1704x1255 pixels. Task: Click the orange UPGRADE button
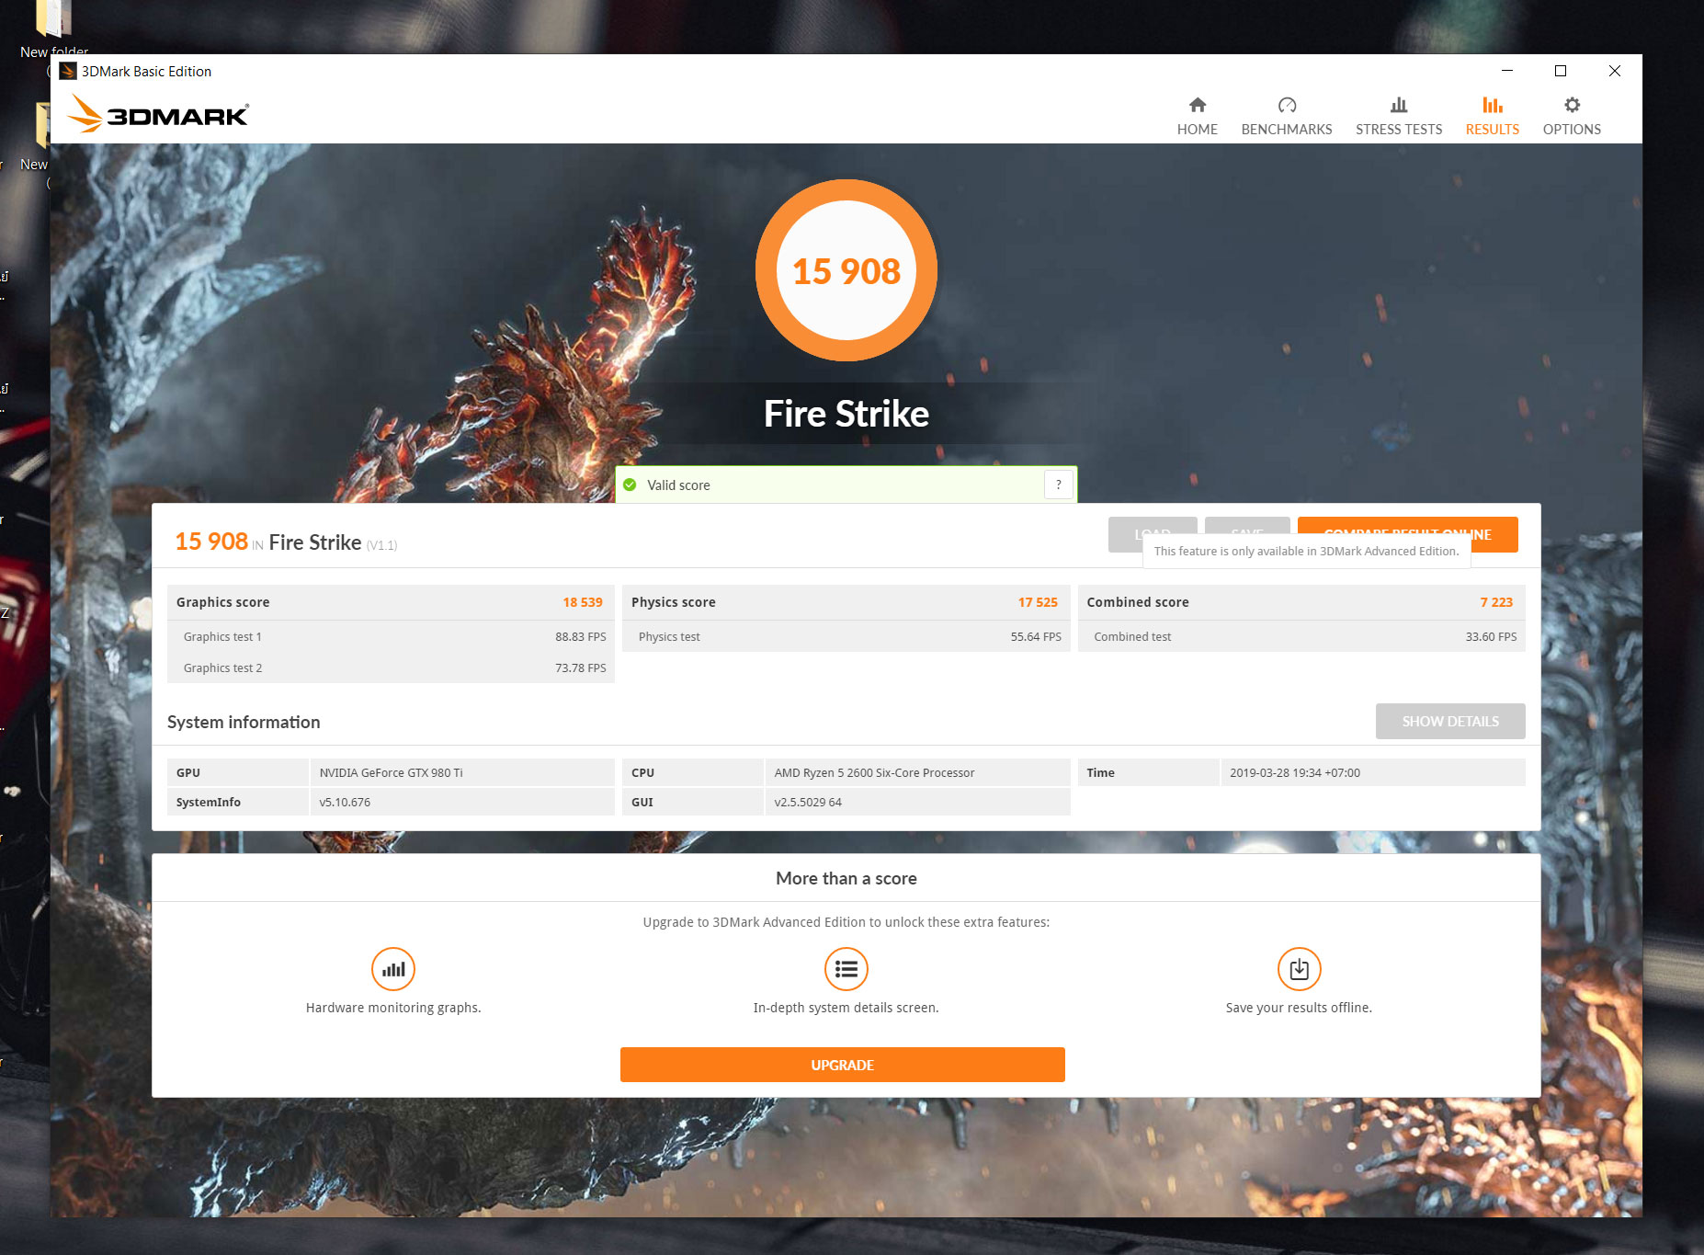[842, 1065]
